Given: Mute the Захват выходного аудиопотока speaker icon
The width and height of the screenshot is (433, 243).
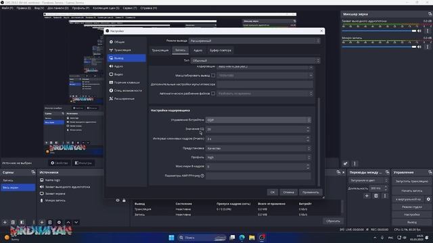Looking at the screenshot, I should [419, 31].
